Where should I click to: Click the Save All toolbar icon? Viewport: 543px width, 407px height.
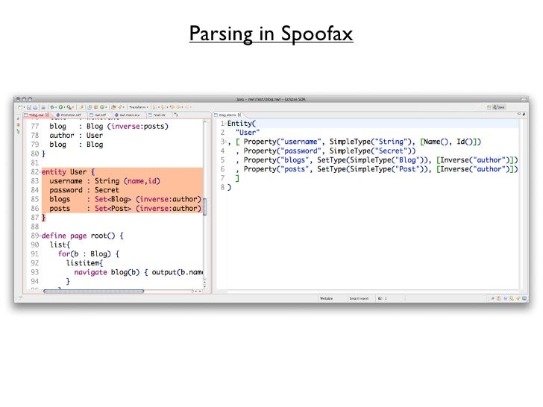point(35,107)
